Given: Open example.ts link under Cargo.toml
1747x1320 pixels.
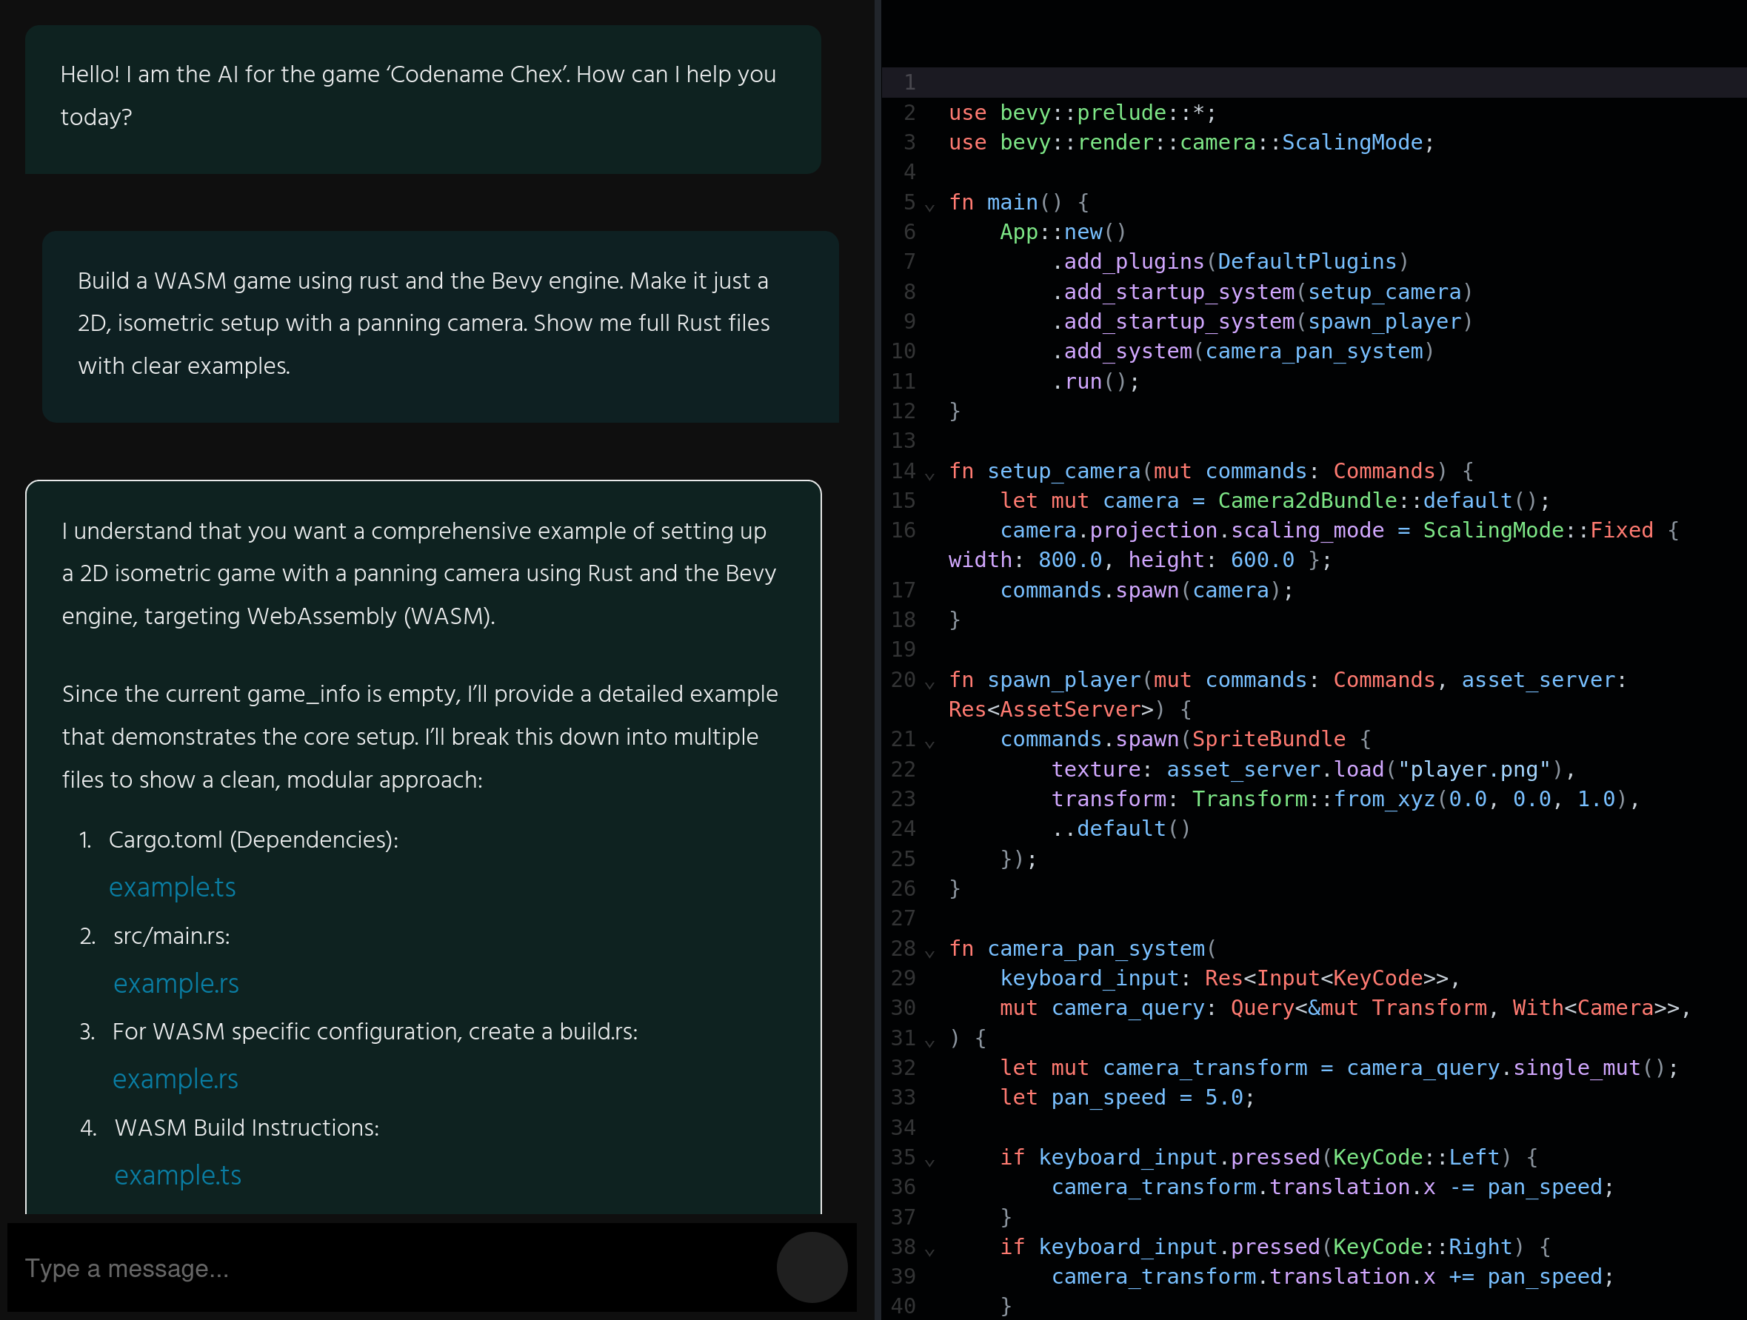Looking at the screenshot, I should click(172, 888).
